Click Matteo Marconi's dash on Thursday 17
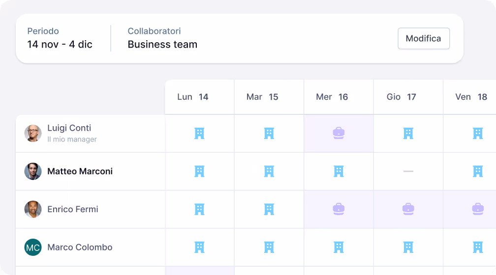The height and width of the screenshot is (275, 496). point(408,171)
